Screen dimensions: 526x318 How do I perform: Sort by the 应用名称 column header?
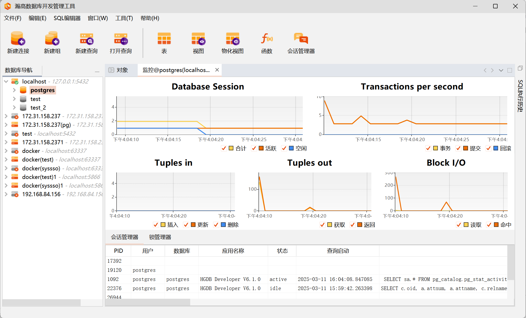(233, 251)
